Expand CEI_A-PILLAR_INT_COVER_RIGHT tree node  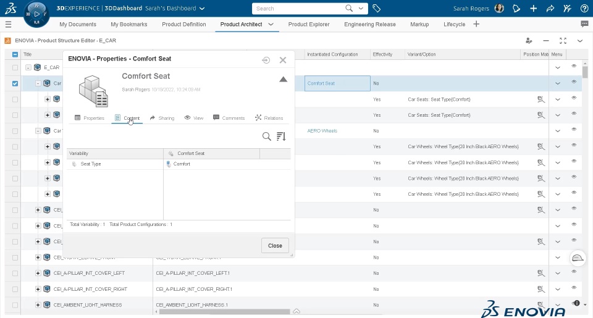(x=38, y=289)
